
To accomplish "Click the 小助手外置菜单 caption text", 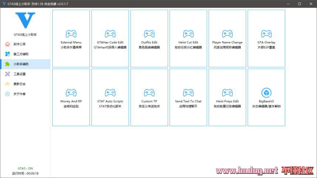I will tap(71, 47).
